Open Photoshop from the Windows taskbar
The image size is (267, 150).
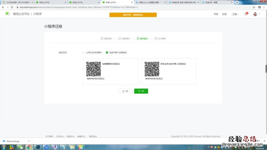38,147
